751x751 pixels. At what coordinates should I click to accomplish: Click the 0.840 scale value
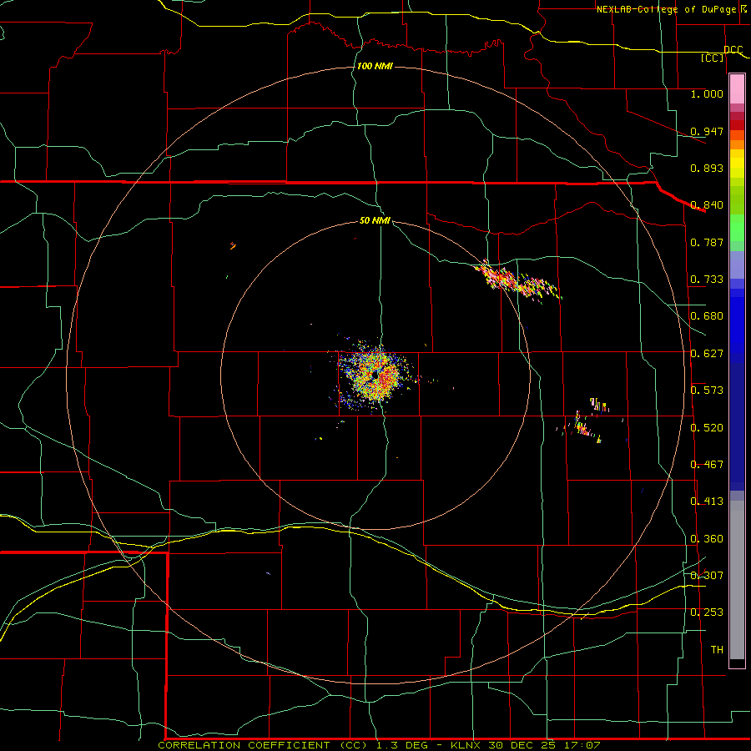(707, 205)
